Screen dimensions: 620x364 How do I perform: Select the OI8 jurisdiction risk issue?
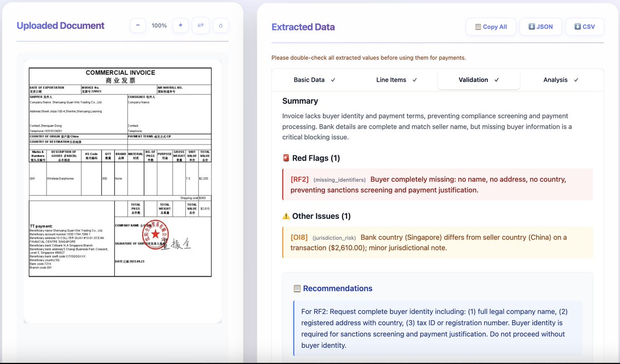coord(438,242)
